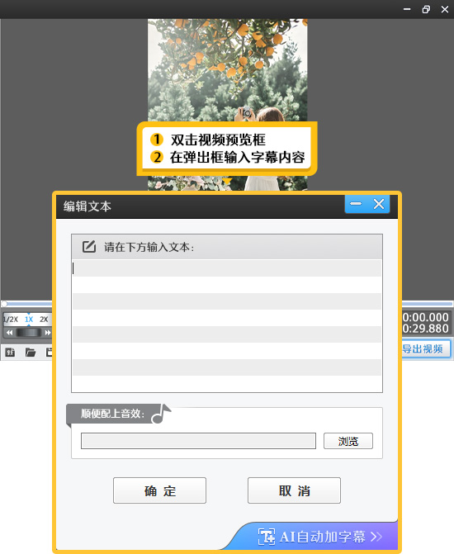Minimize the 编辑文本 dialog
454x554 pixels.
click(x=356, y=204)
